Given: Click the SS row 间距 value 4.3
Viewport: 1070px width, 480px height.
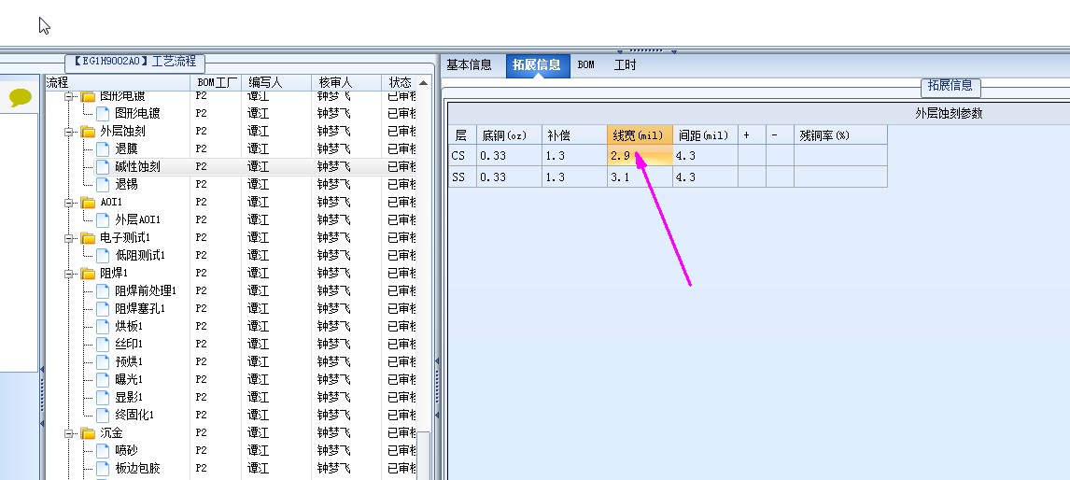Looking at the screenshot, I should tap(705, 176).
